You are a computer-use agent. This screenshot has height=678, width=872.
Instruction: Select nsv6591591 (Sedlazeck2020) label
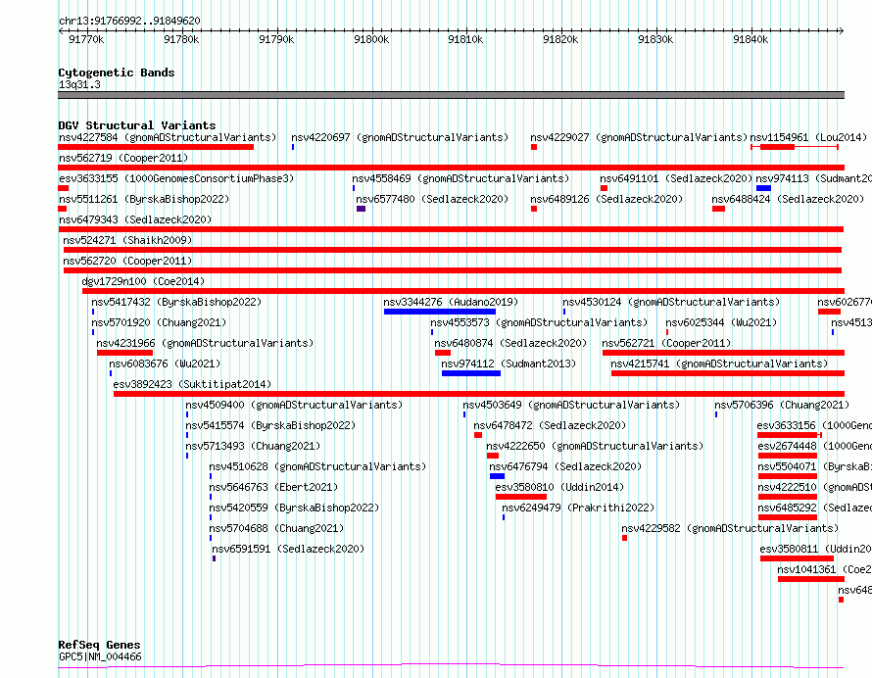point(288,549)
